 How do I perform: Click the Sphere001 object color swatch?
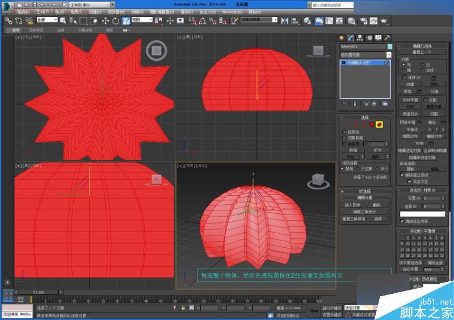(x=389, y=46)
